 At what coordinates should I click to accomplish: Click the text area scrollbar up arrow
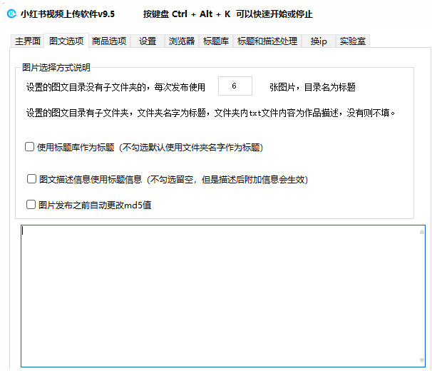(x=422, y=232)
